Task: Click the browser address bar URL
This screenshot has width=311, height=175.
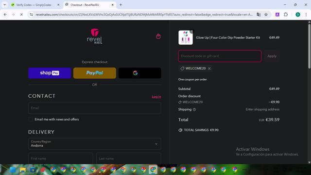Action: 144,15
